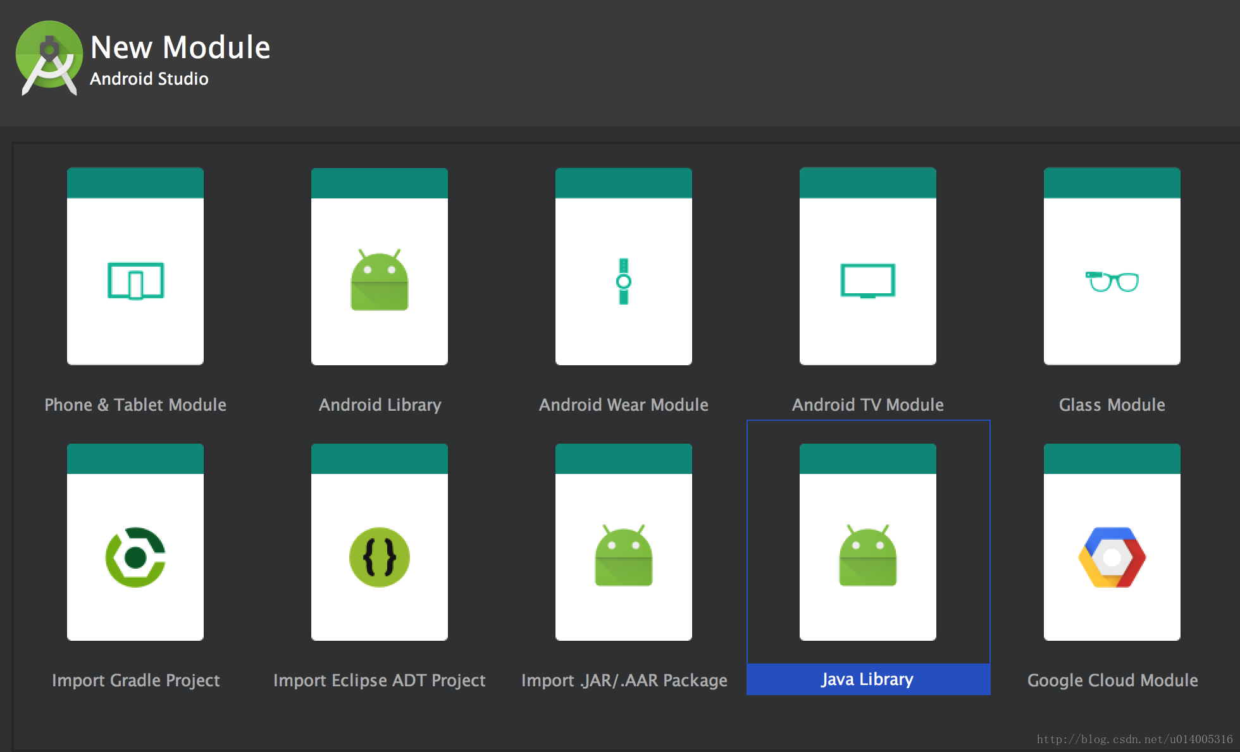Click the Google Cloud Module label
This screenshot has height=752, width=1240.
1112,680
